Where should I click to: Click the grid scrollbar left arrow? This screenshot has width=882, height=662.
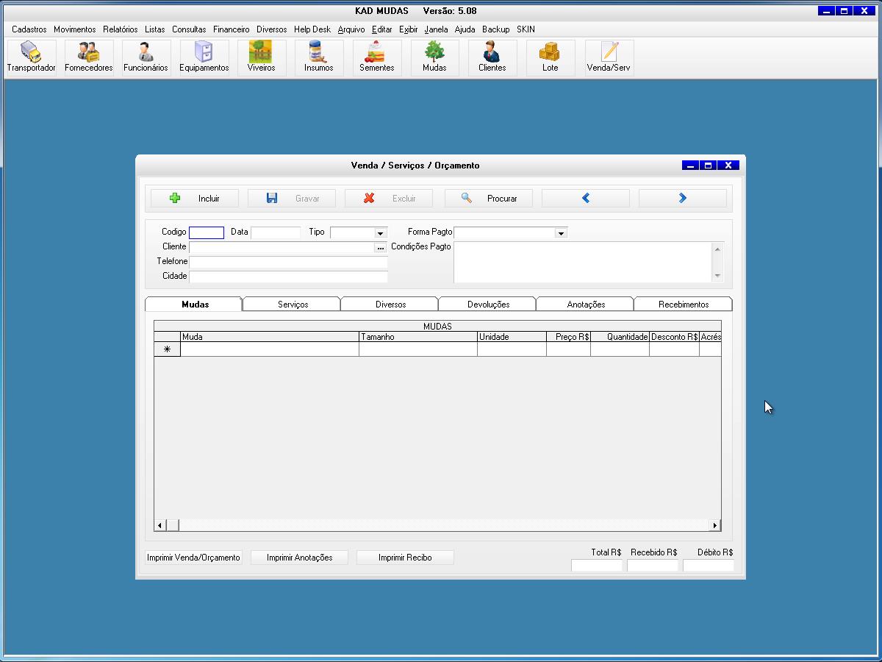159,525
